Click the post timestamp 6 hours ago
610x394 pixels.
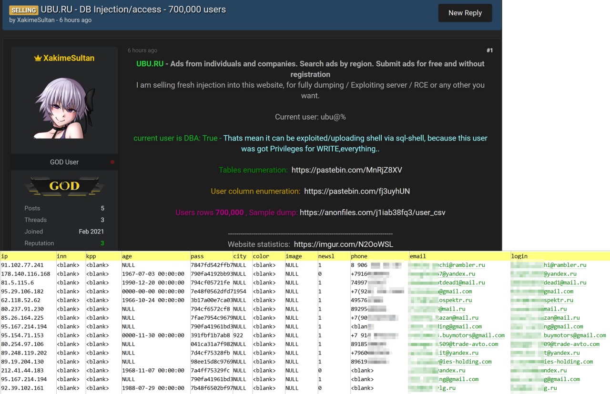point(142,51)
